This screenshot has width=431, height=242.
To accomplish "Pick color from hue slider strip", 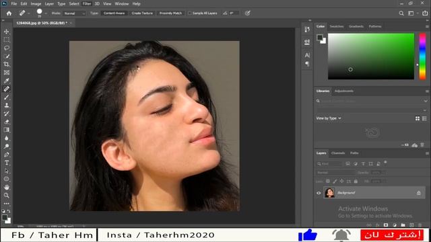I will coord(422,56).
